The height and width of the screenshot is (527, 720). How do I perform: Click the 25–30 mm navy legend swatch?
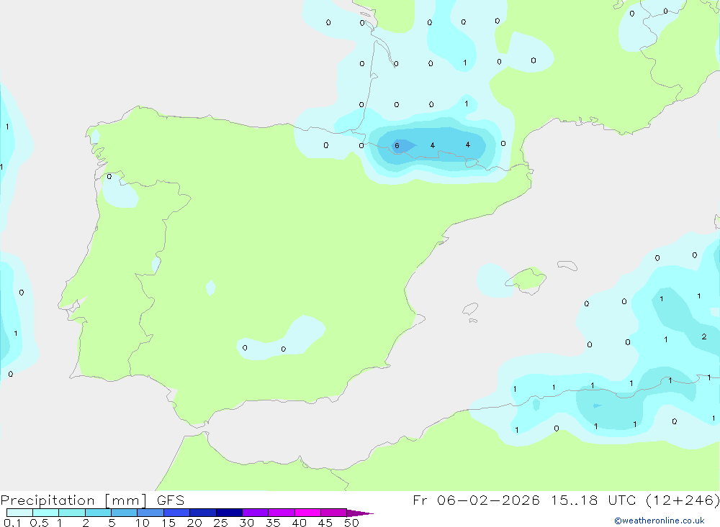(229, 513)
